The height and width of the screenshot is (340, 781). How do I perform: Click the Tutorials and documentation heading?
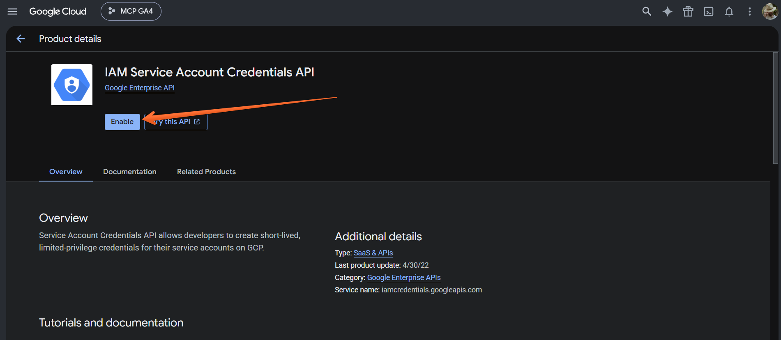(x=111, y=323)
